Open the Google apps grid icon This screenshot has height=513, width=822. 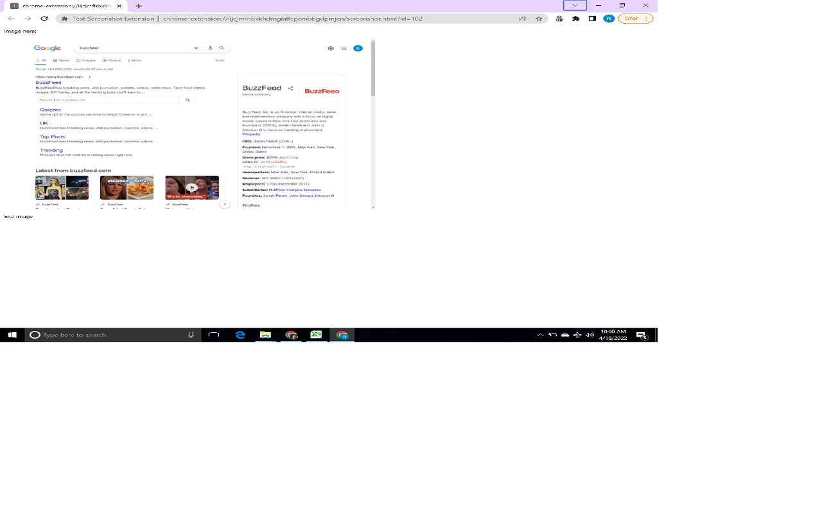pyautogui.click(x=344, y=48)
